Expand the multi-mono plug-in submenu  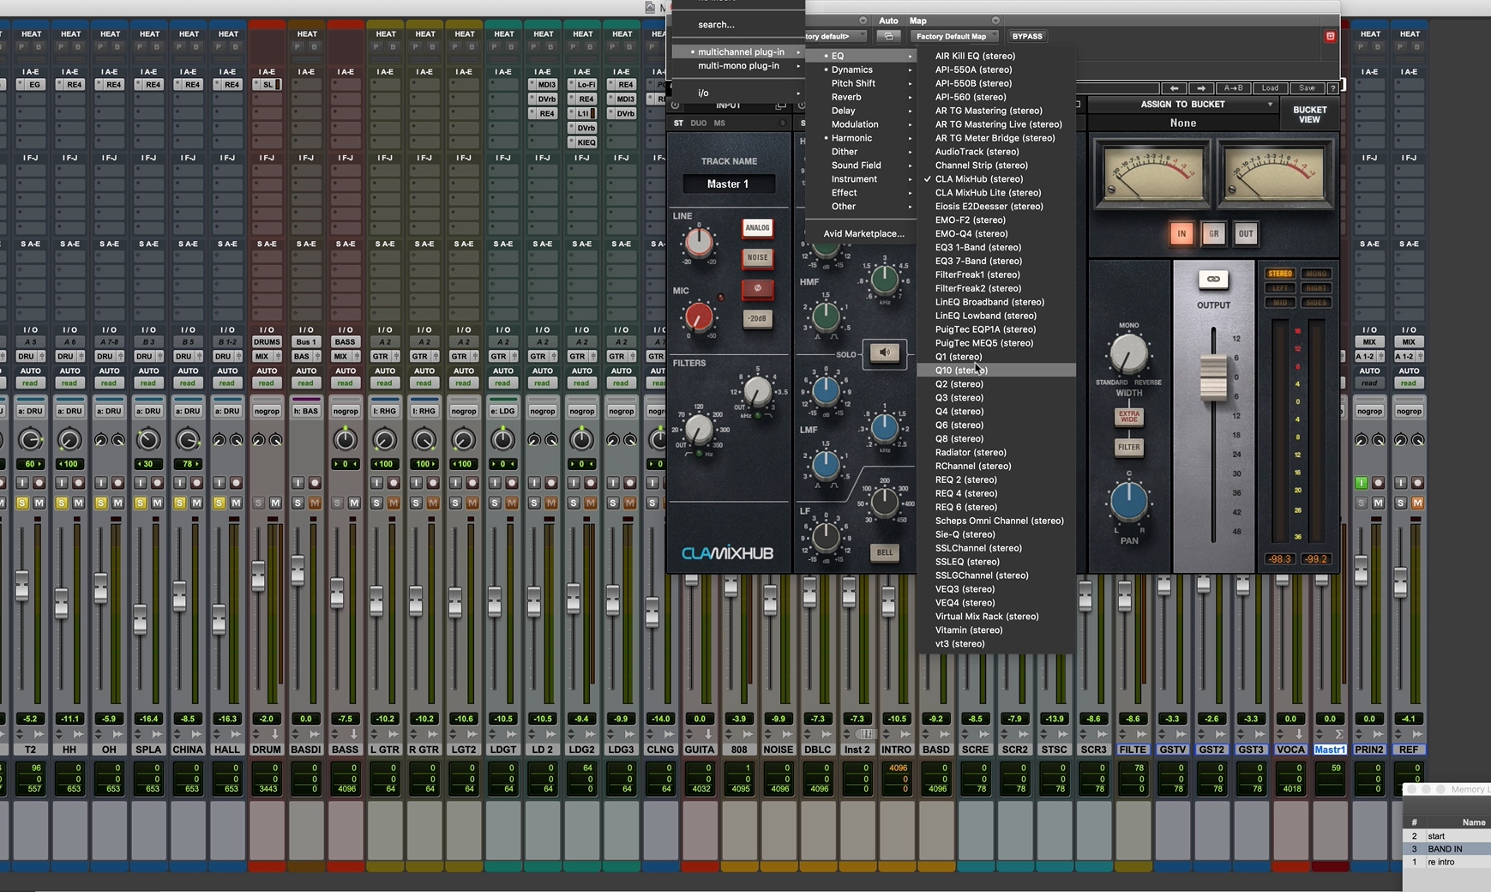pos(738,66)
